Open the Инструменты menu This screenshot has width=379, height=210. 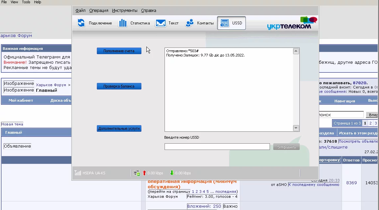125,11
